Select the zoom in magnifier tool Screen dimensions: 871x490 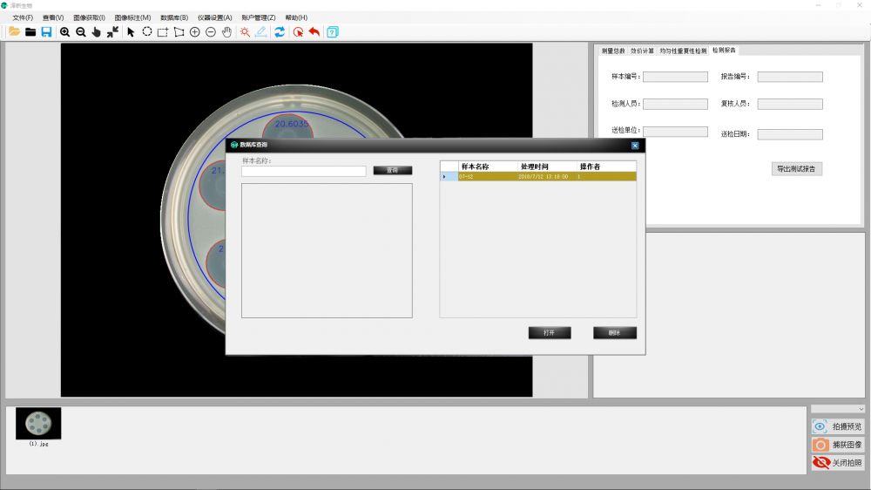(x=65, y=32)
